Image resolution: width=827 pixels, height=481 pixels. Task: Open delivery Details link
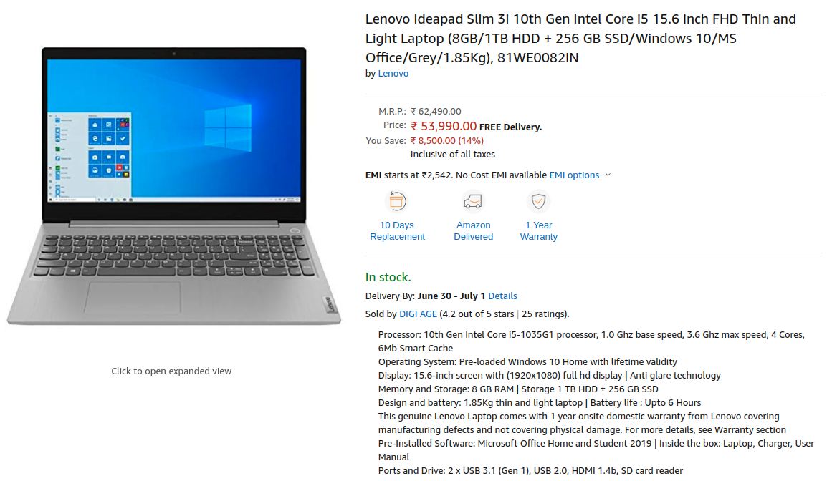point(502,296)
